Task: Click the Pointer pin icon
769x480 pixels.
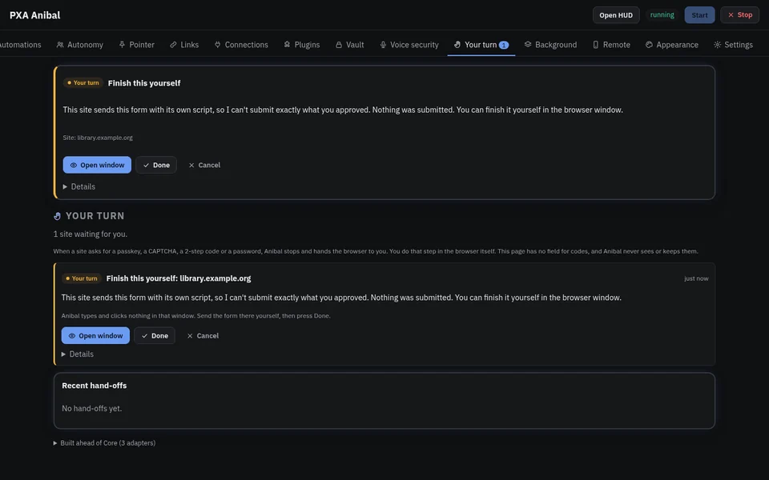Action: [x=122, y=45]
